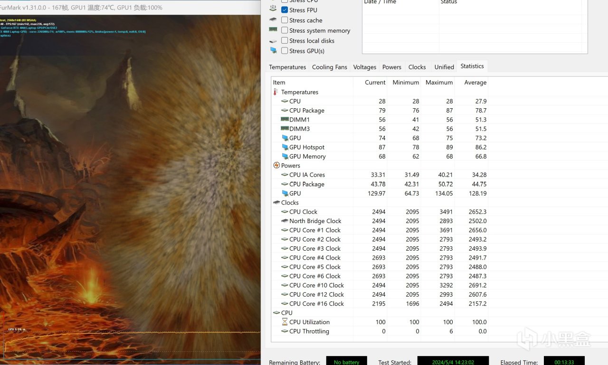Select the 'GPU Hotspot' row label
Viewport: 608px width, 365px height.
pos(307,147)
